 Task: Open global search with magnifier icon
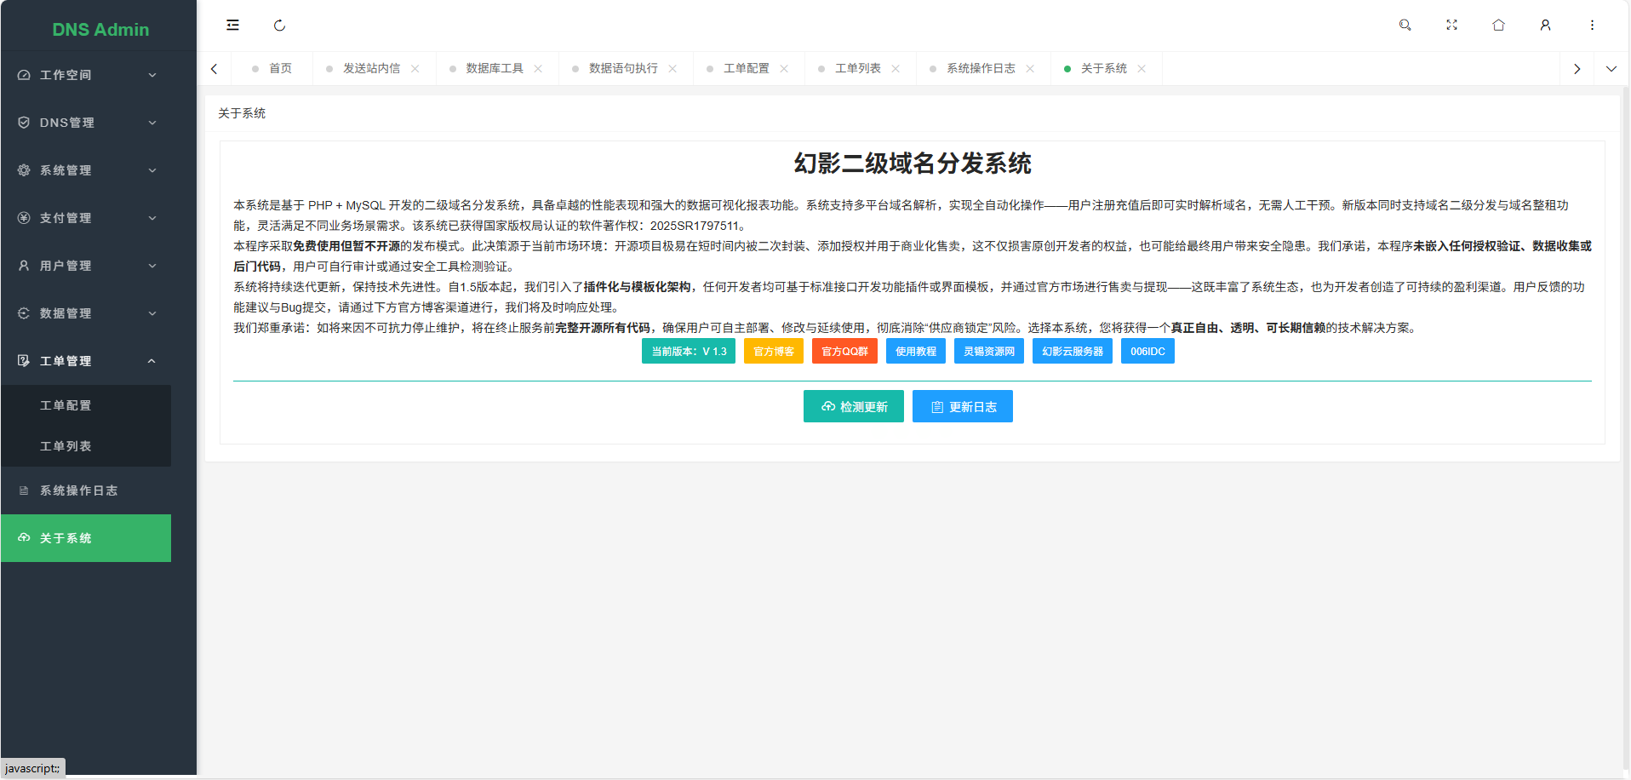(1405, 25)
